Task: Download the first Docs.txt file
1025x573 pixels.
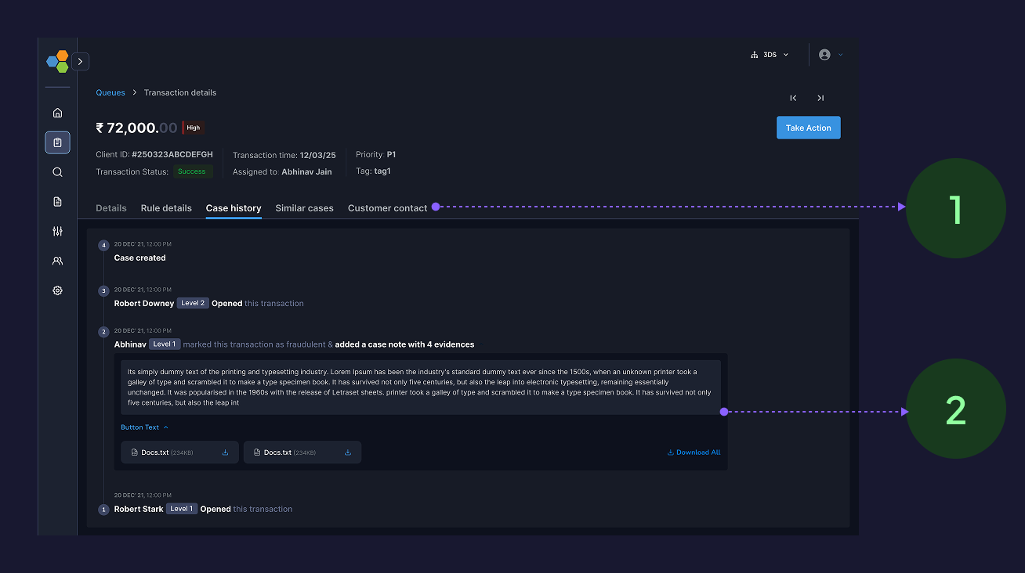Action: pos(225,452)
